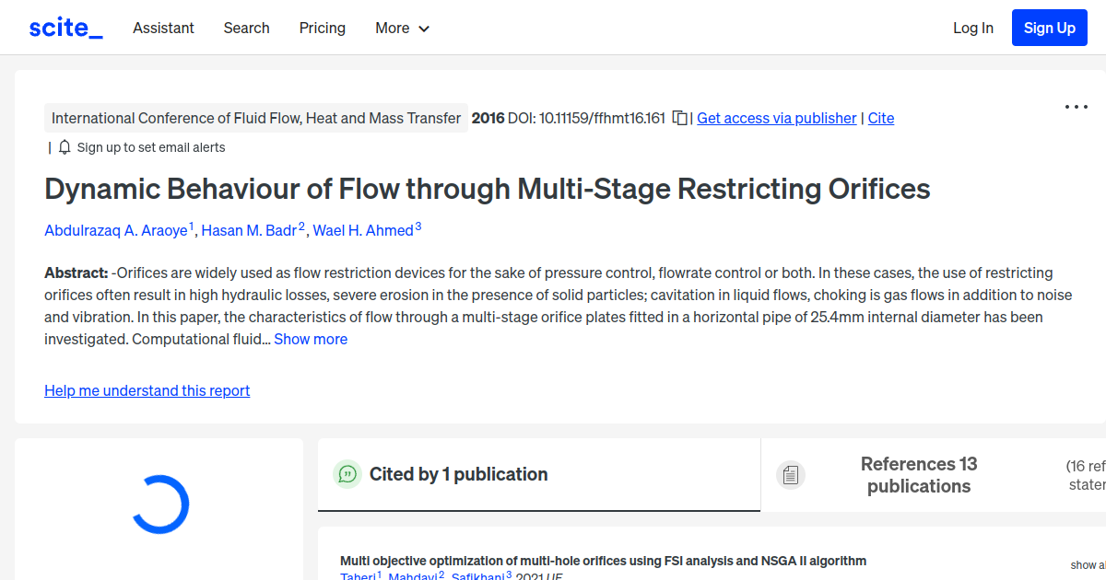Copy the DOI using the copy icon
Image resolution: width=1106 pixels, height=580 pixels.
679,118
